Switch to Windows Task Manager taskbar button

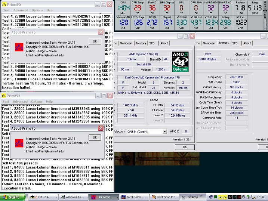click(x=73, y=197)
